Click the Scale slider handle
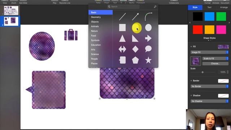 coord(202,72)
